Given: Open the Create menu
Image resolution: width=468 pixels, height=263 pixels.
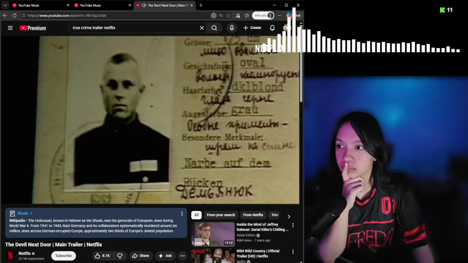Looking at the screenshot, I should click(252, 28).
